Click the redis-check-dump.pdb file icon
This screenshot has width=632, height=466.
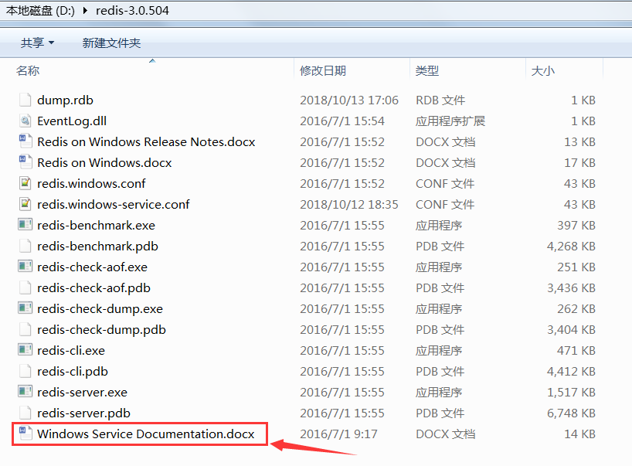(25, 329)
